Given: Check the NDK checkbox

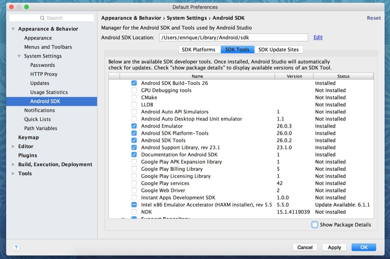Looking at the screenshot, I should point(134,212).
